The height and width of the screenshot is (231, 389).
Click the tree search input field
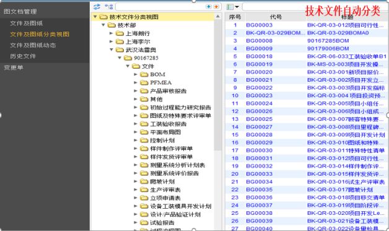[x=160, y=7]
